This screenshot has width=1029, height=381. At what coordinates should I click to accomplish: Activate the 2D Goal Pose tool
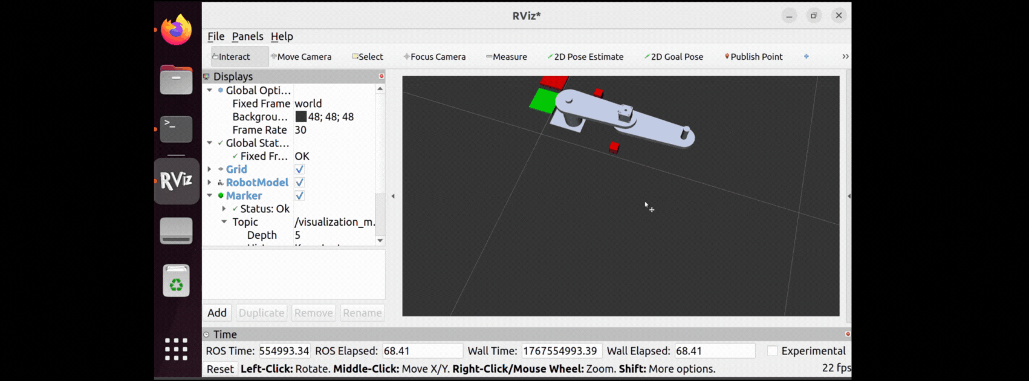674,57
